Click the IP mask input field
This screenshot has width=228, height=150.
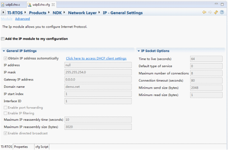[98, 72]
